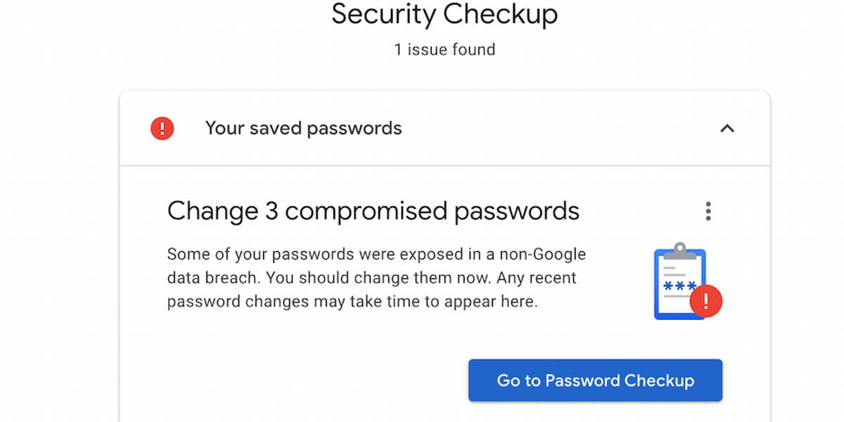
Task: Click the issue counter under Security Checkup
Action: pos(444,49)
